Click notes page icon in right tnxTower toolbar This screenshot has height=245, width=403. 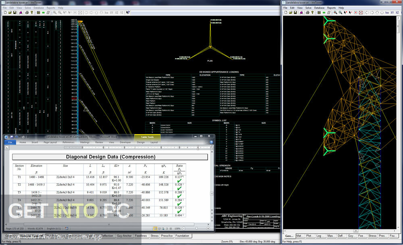pyautogui.click(x=329, y=12)
